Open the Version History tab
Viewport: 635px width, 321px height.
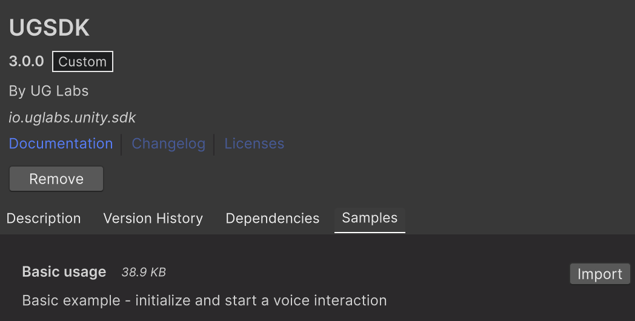(x=153, y=219)
